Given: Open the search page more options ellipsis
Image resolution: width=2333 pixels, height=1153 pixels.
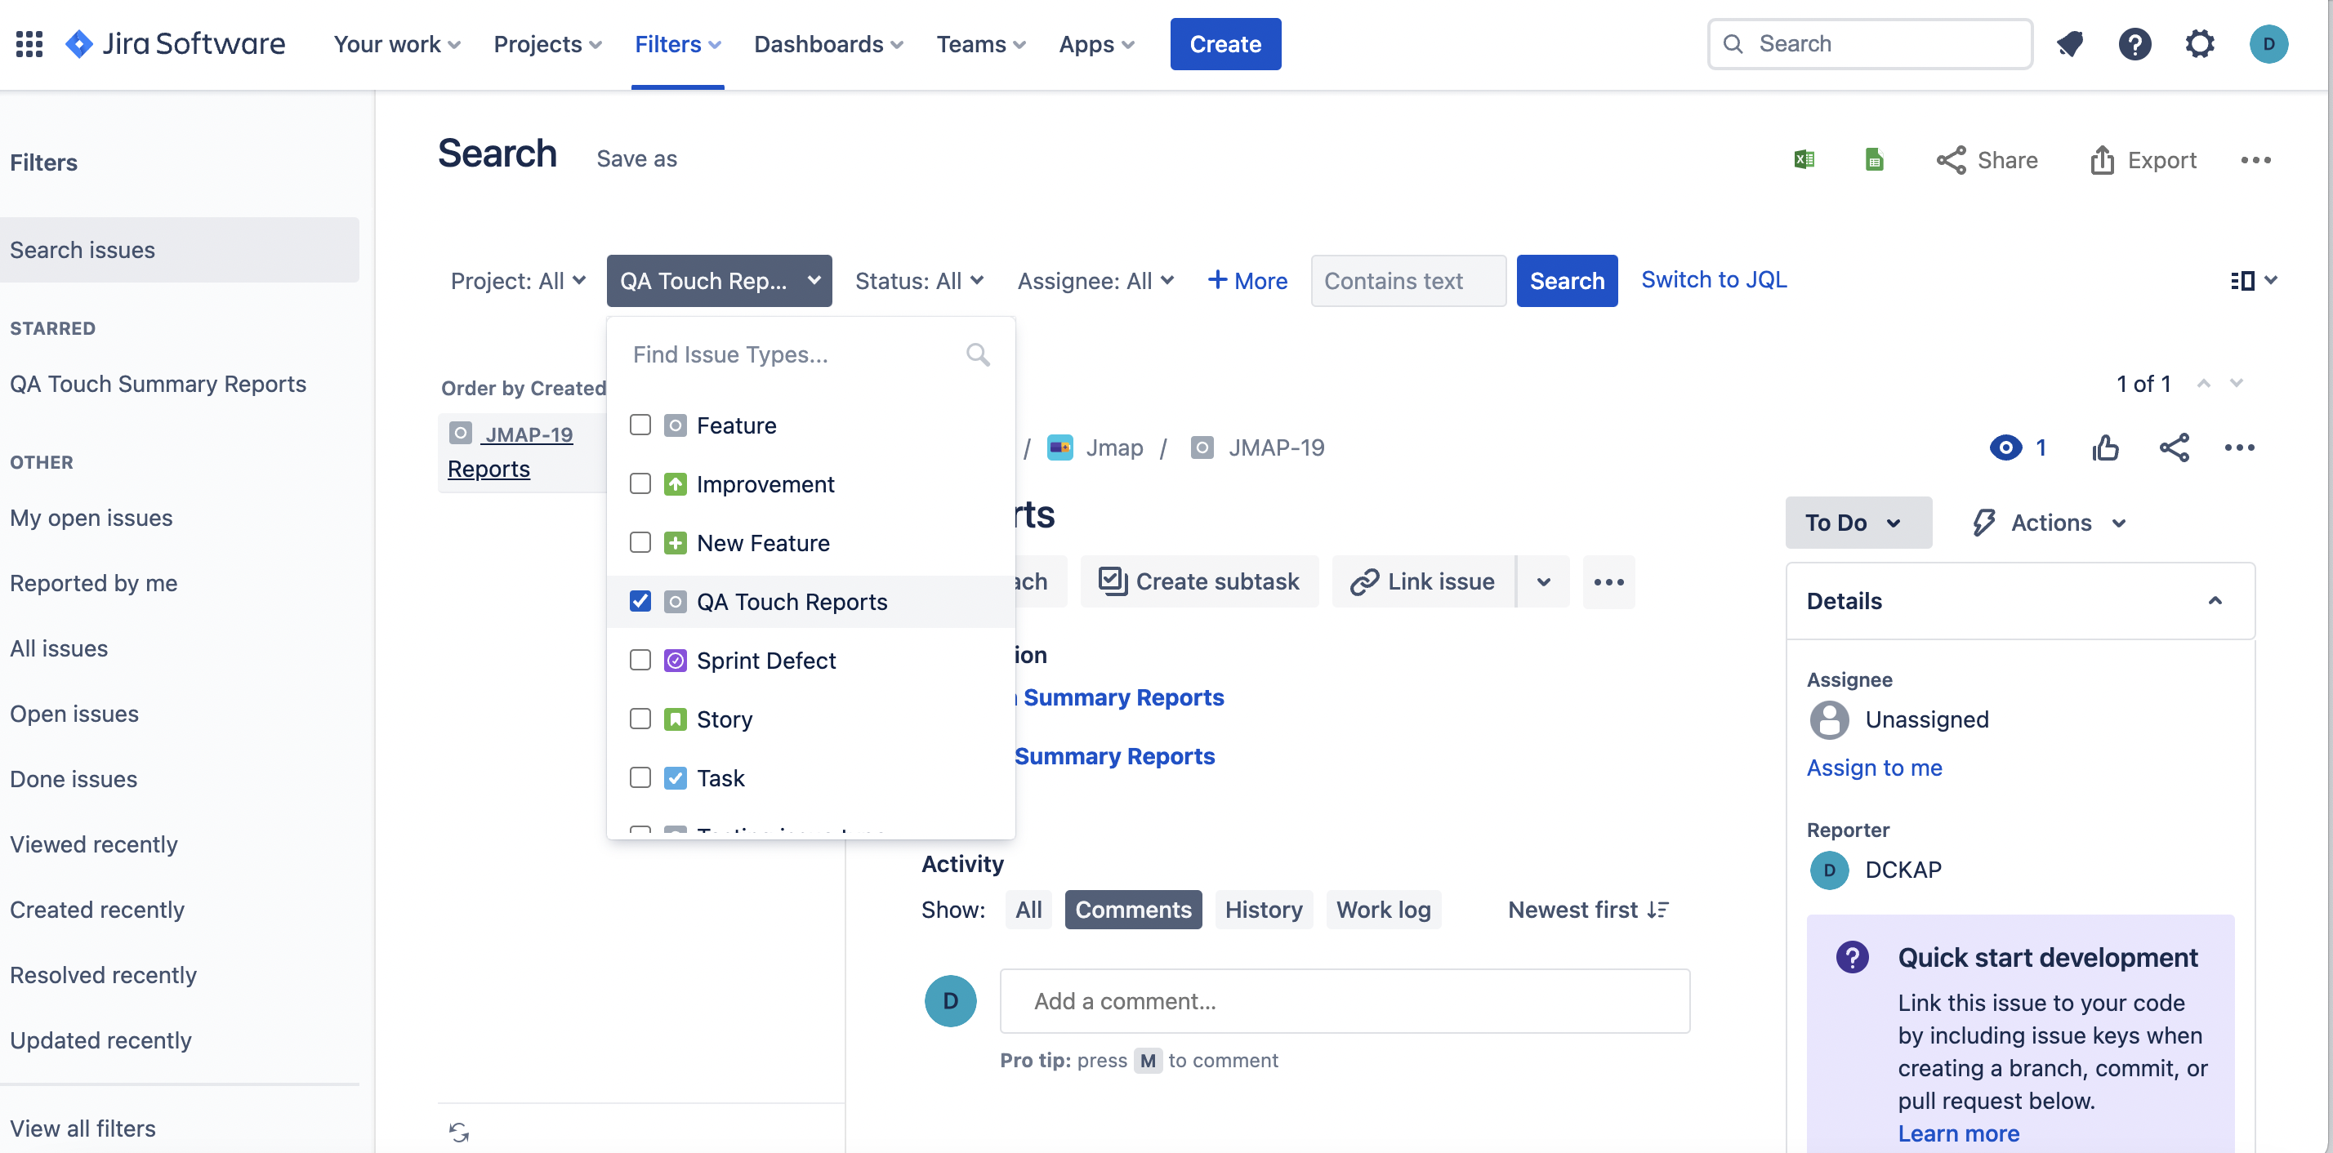Looking at the screenshot, I should point(2256,159).
